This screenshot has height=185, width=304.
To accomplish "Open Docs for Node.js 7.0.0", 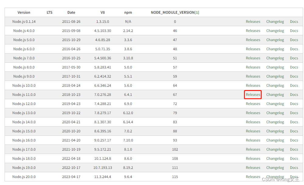I will pyautogui.click(x=294, y=58).
